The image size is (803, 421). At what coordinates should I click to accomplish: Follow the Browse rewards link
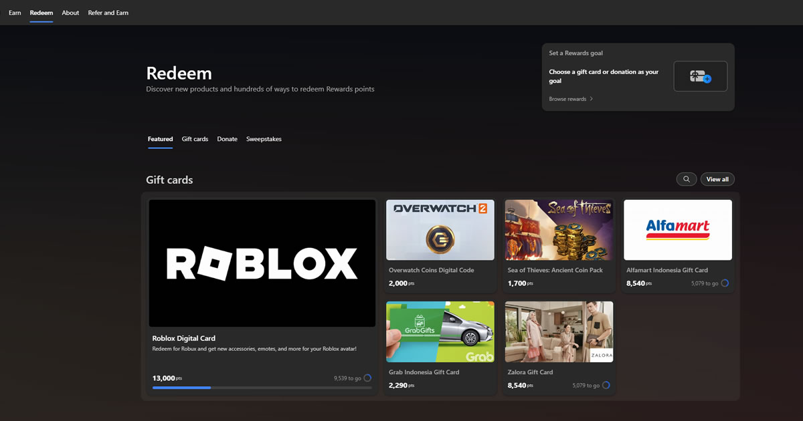coord(567,99)
